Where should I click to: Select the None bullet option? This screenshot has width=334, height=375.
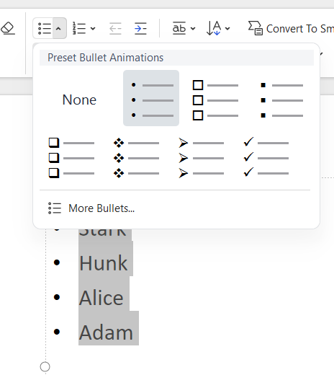coord(79,100)
